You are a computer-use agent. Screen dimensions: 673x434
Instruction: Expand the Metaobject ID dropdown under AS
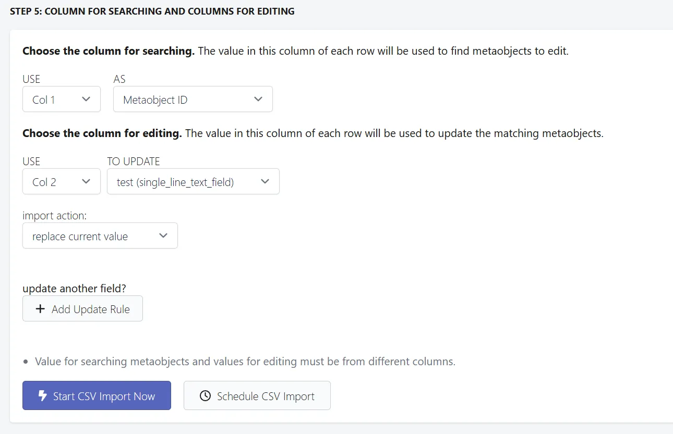tap(193, 99)
